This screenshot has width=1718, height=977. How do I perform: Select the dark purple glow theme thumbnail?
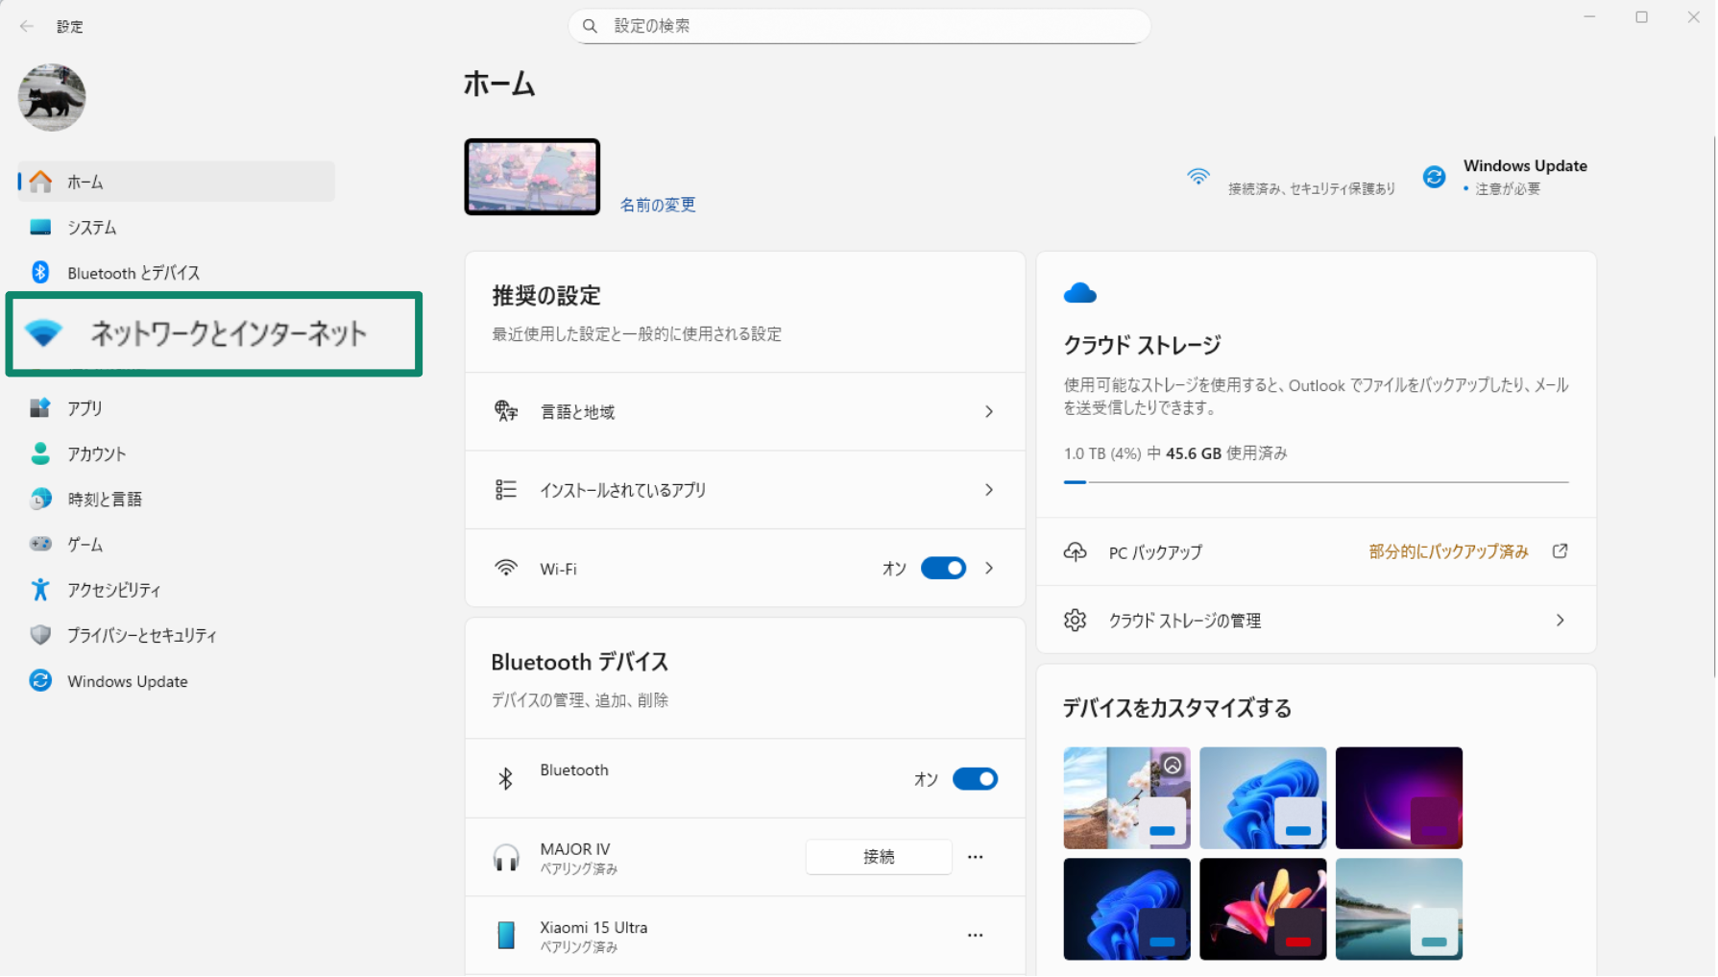[x=1398, y=798]
